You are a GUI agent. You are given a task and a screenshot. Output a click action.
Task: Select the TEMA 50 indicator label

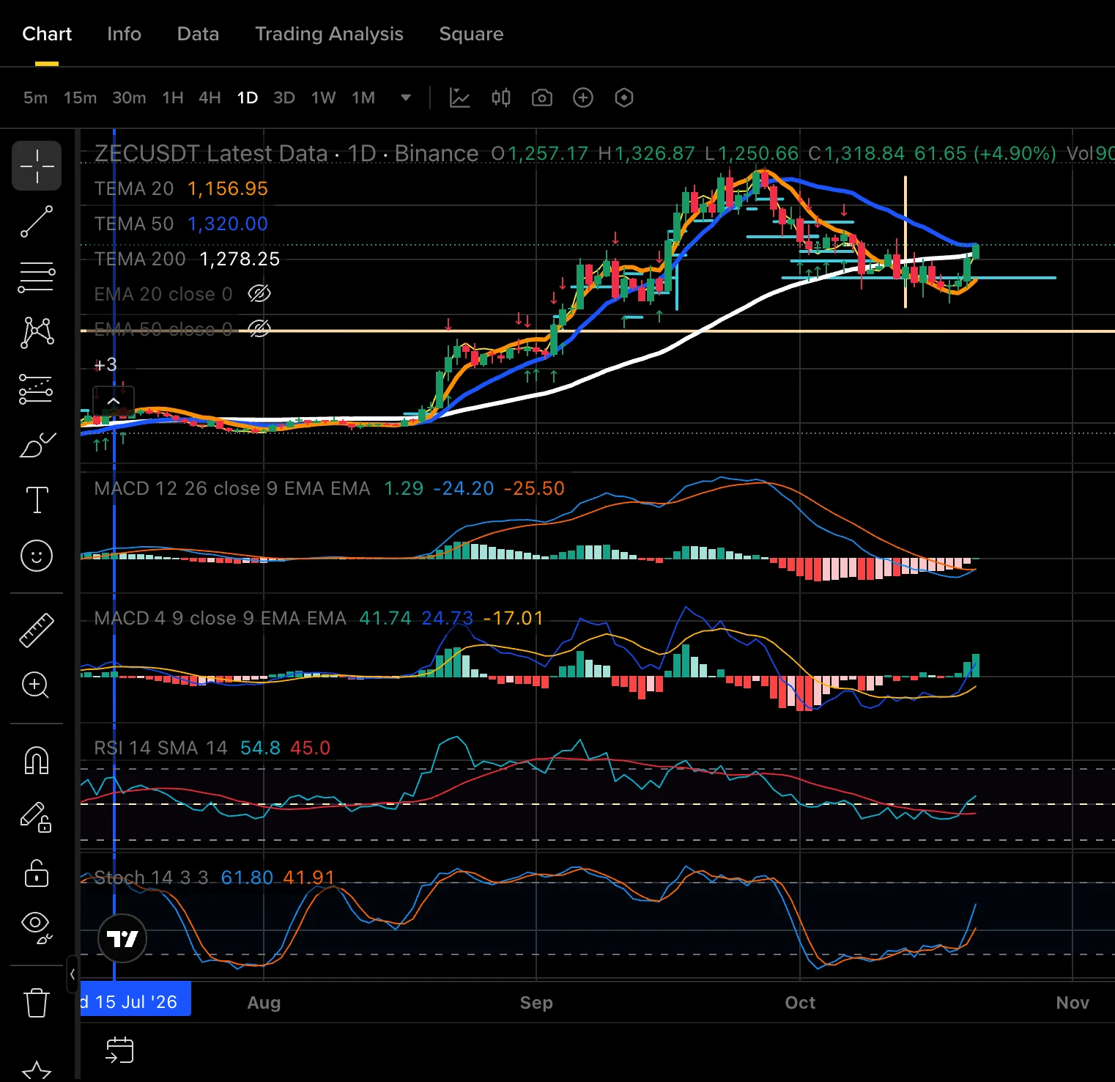tap(134, 224)
